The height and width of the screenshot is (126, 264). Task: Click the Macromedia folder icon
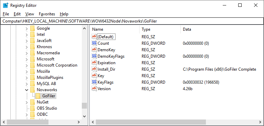33,53
